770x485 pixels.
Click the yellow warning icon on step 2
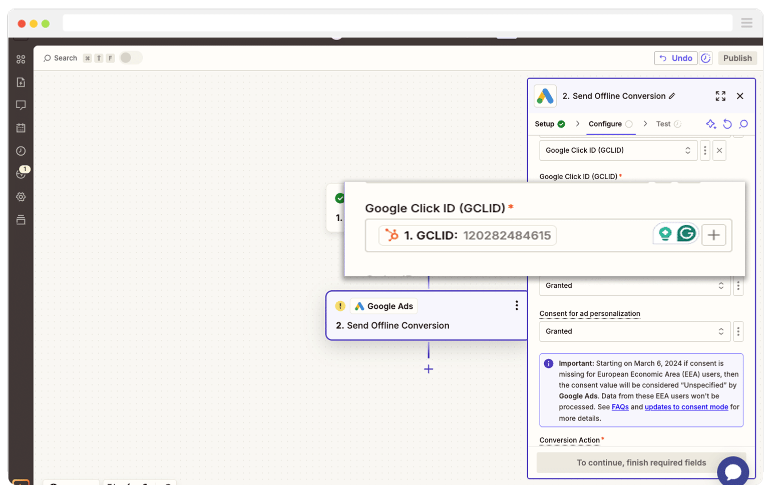click(340, 306)
